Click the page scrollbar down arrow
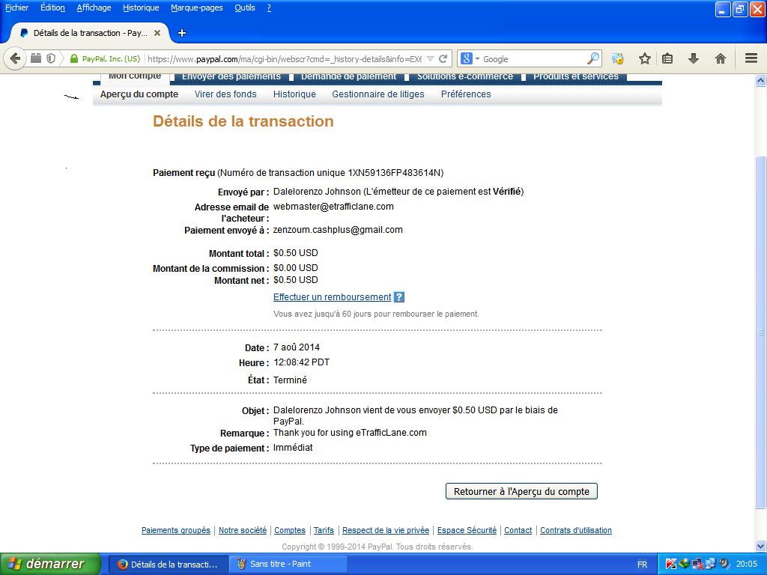The width and height of the screenshot is (767, 575). [760, 546]
